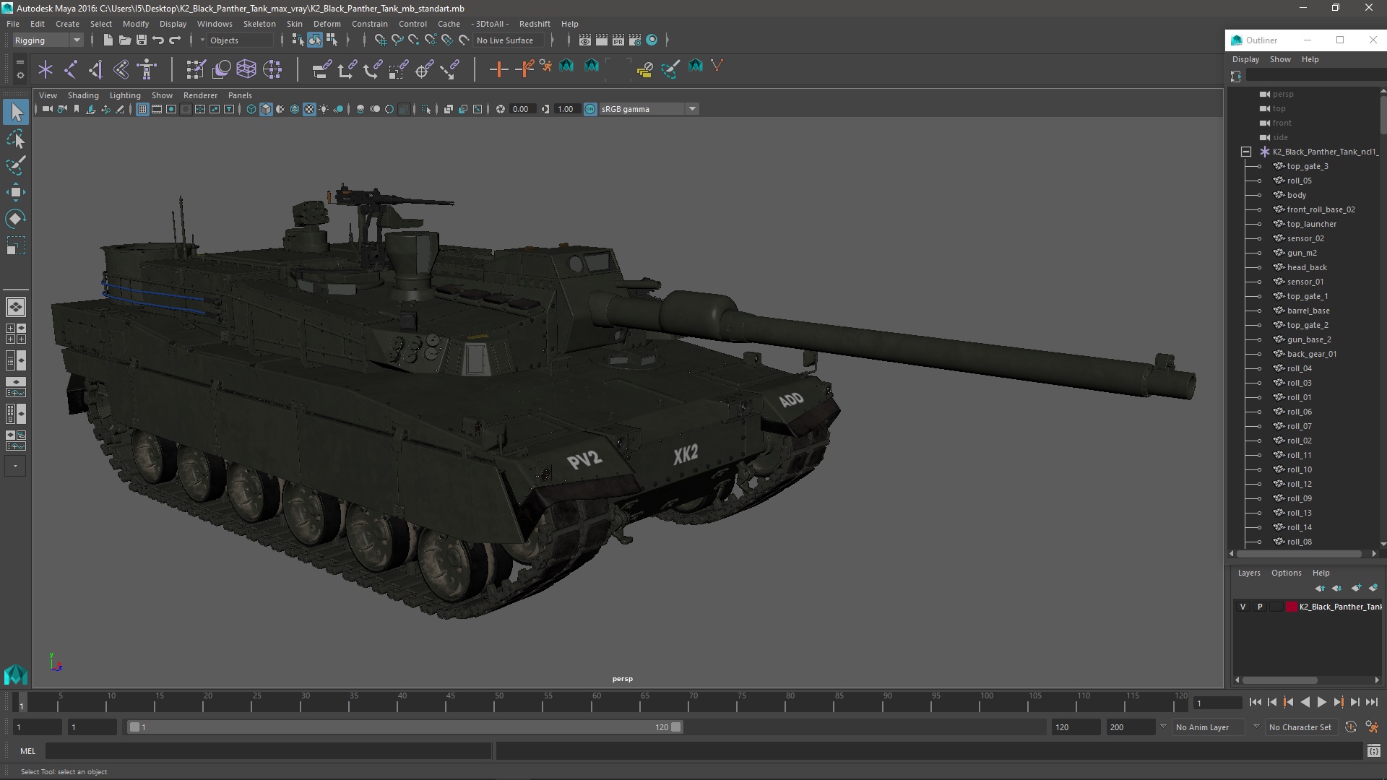
Task: Open animation preferences running man icon
Action: [x=1372, y=727]
